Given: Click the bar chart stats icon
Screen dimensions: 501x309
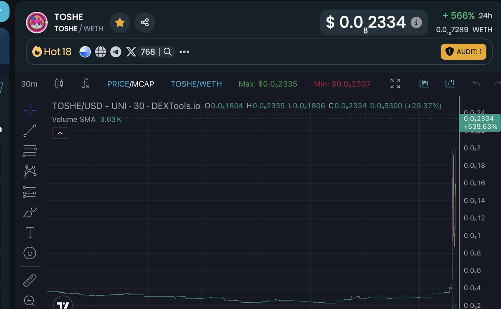Looking at the screenshot, I should click(x=450, y=84).
